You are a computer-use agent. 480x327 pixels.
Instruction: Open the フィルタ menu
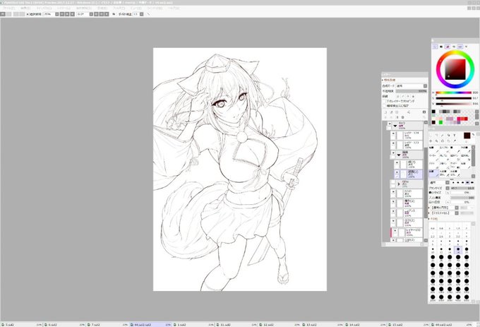119,8
